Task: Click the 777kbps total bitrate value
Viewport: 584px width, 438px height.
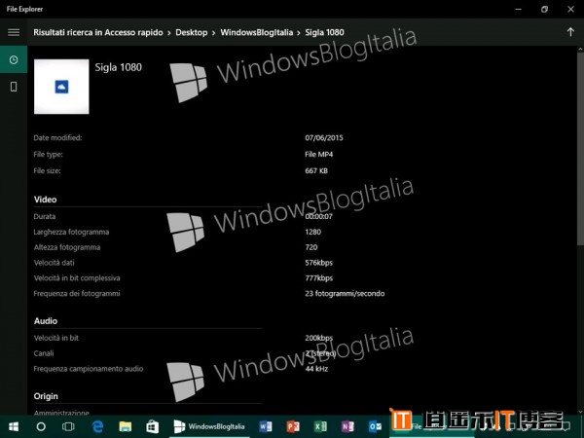Action: [319, 277]
